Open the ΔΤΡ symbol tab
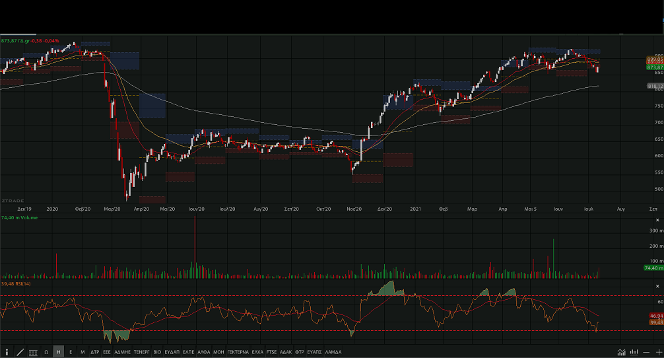This screenshot has width=664, height=358. click(x=94, y=353)
